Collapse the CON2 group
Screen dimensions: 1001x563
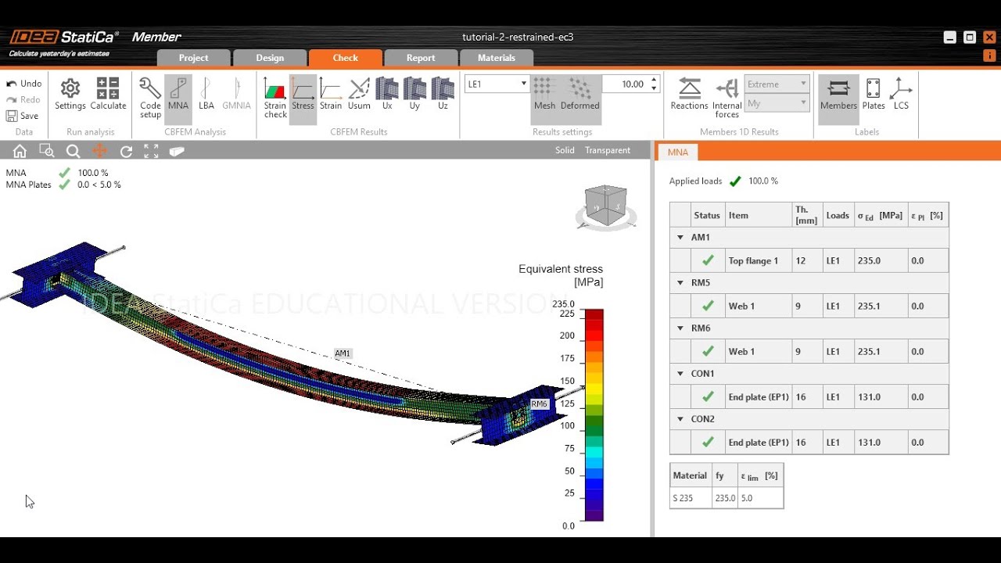pyautogui.click(x=680, y=418)
